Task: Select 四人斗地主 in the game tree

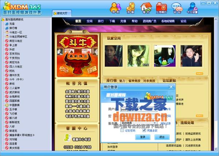Action: pyautogui.click(x=16, y=66)
